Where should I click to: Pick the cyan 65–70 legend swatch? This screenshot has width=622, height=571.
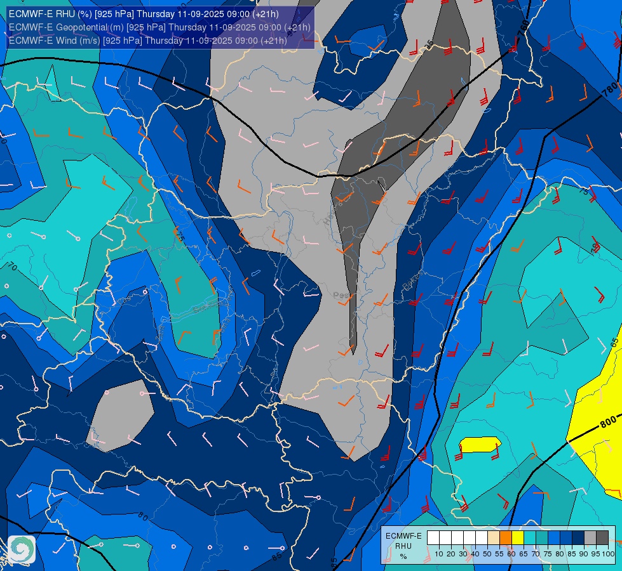pyautogui.click(x=530, y=538)
